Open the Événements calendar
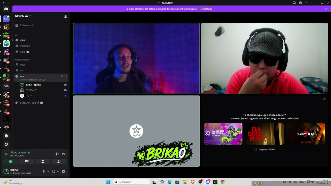This screenshot has width=331, height=186. pyautogui.click(x=41, y=25)
